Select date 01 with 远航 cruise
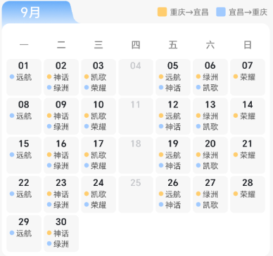 [24, 77]
